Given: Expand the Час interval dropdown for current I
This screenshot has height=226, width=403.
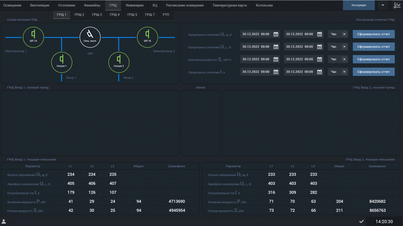Looking at the screenshot, I should coord(344,72).
